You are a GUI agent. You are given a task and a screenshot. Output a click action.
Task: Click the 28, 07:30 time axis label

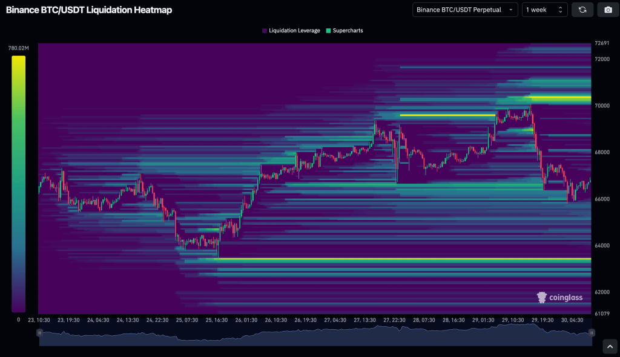tap(424, 320)
